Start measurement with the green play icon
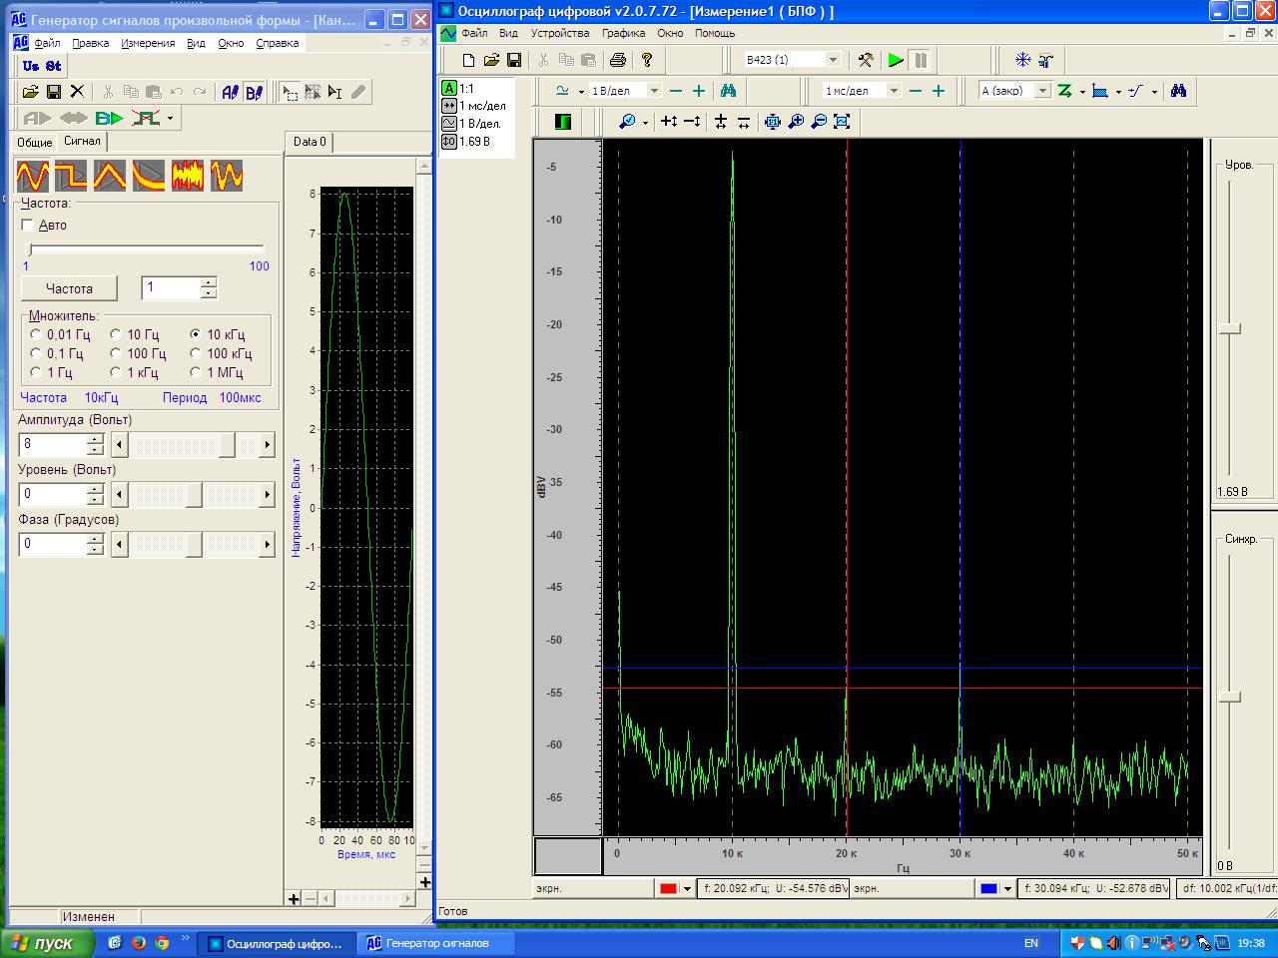 pos(896,60)
